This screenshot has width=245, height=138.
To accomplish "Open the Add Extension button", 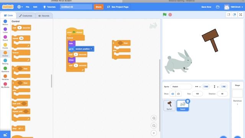I will click(5, 135).
